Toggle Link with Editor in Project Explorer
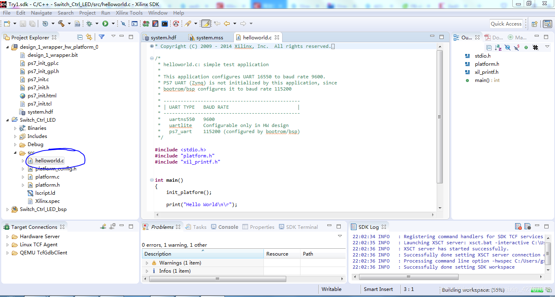The width and height of the screenshot is (555, 297). click(89, 37)
